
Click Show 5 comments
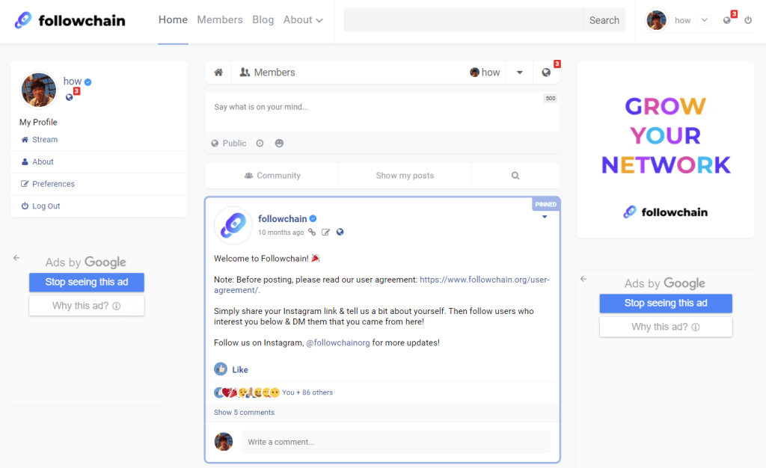click(245, 413)
